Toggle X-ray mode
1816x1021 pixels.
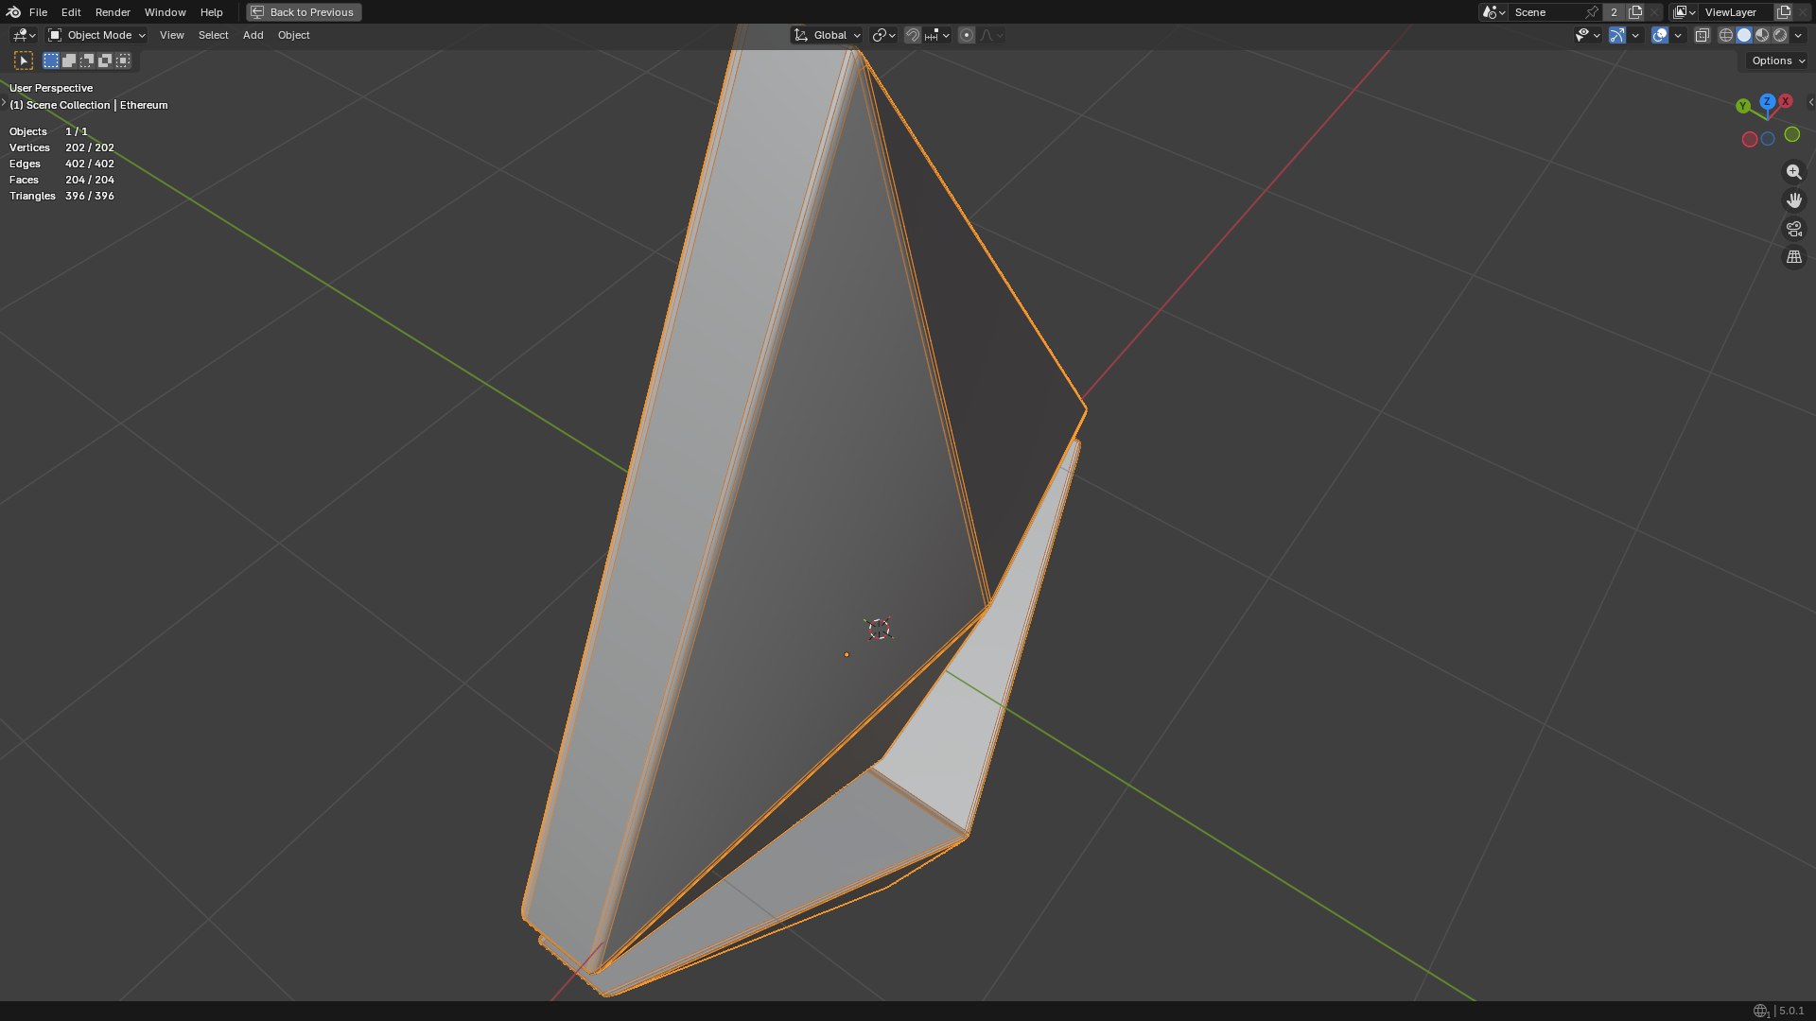point(1702,35)
